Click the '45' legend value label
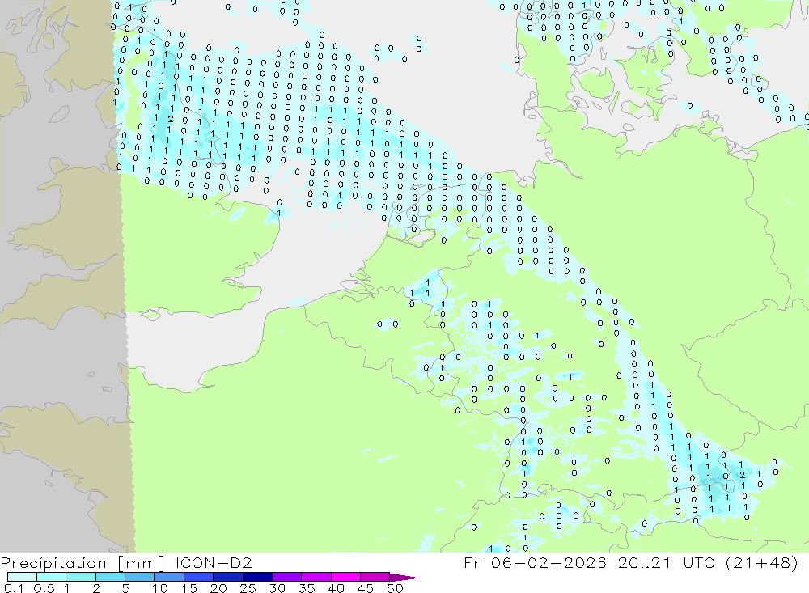 pyautogui.click(x=366, y=588)
